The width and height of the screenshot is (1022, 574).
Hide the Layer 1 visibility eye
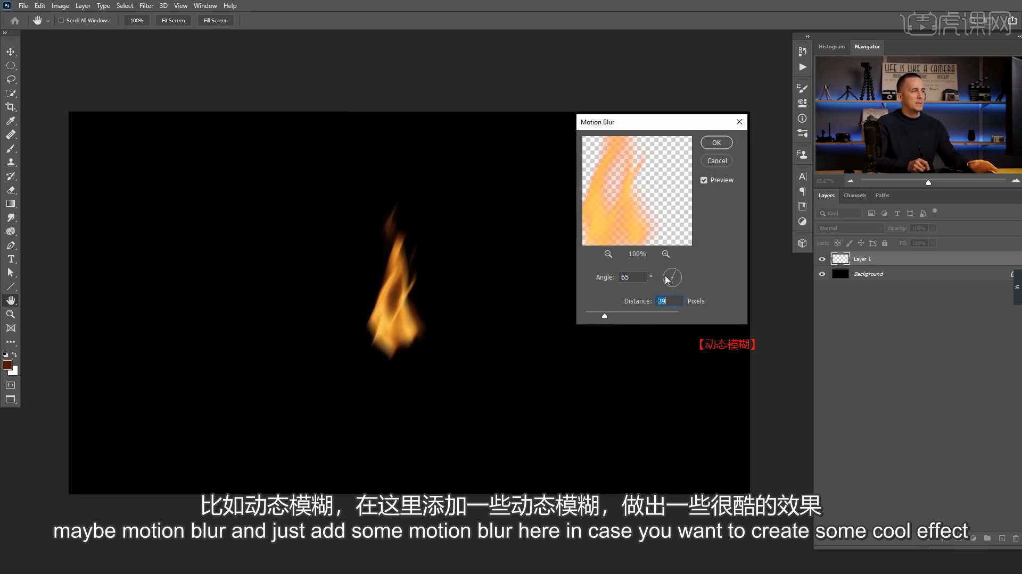(x=822, y=259)
